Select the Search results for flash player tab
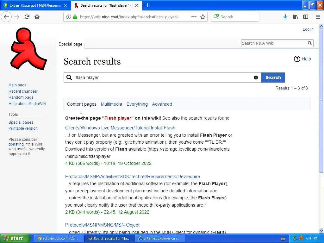The height and width of the screenshot is (243, 324). (x=107, y=5)
